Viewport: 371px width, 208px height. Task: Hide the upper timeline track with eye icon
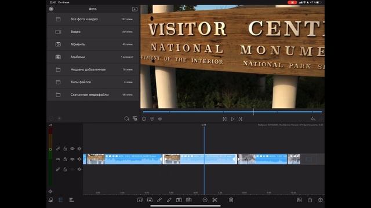point(72,148)
